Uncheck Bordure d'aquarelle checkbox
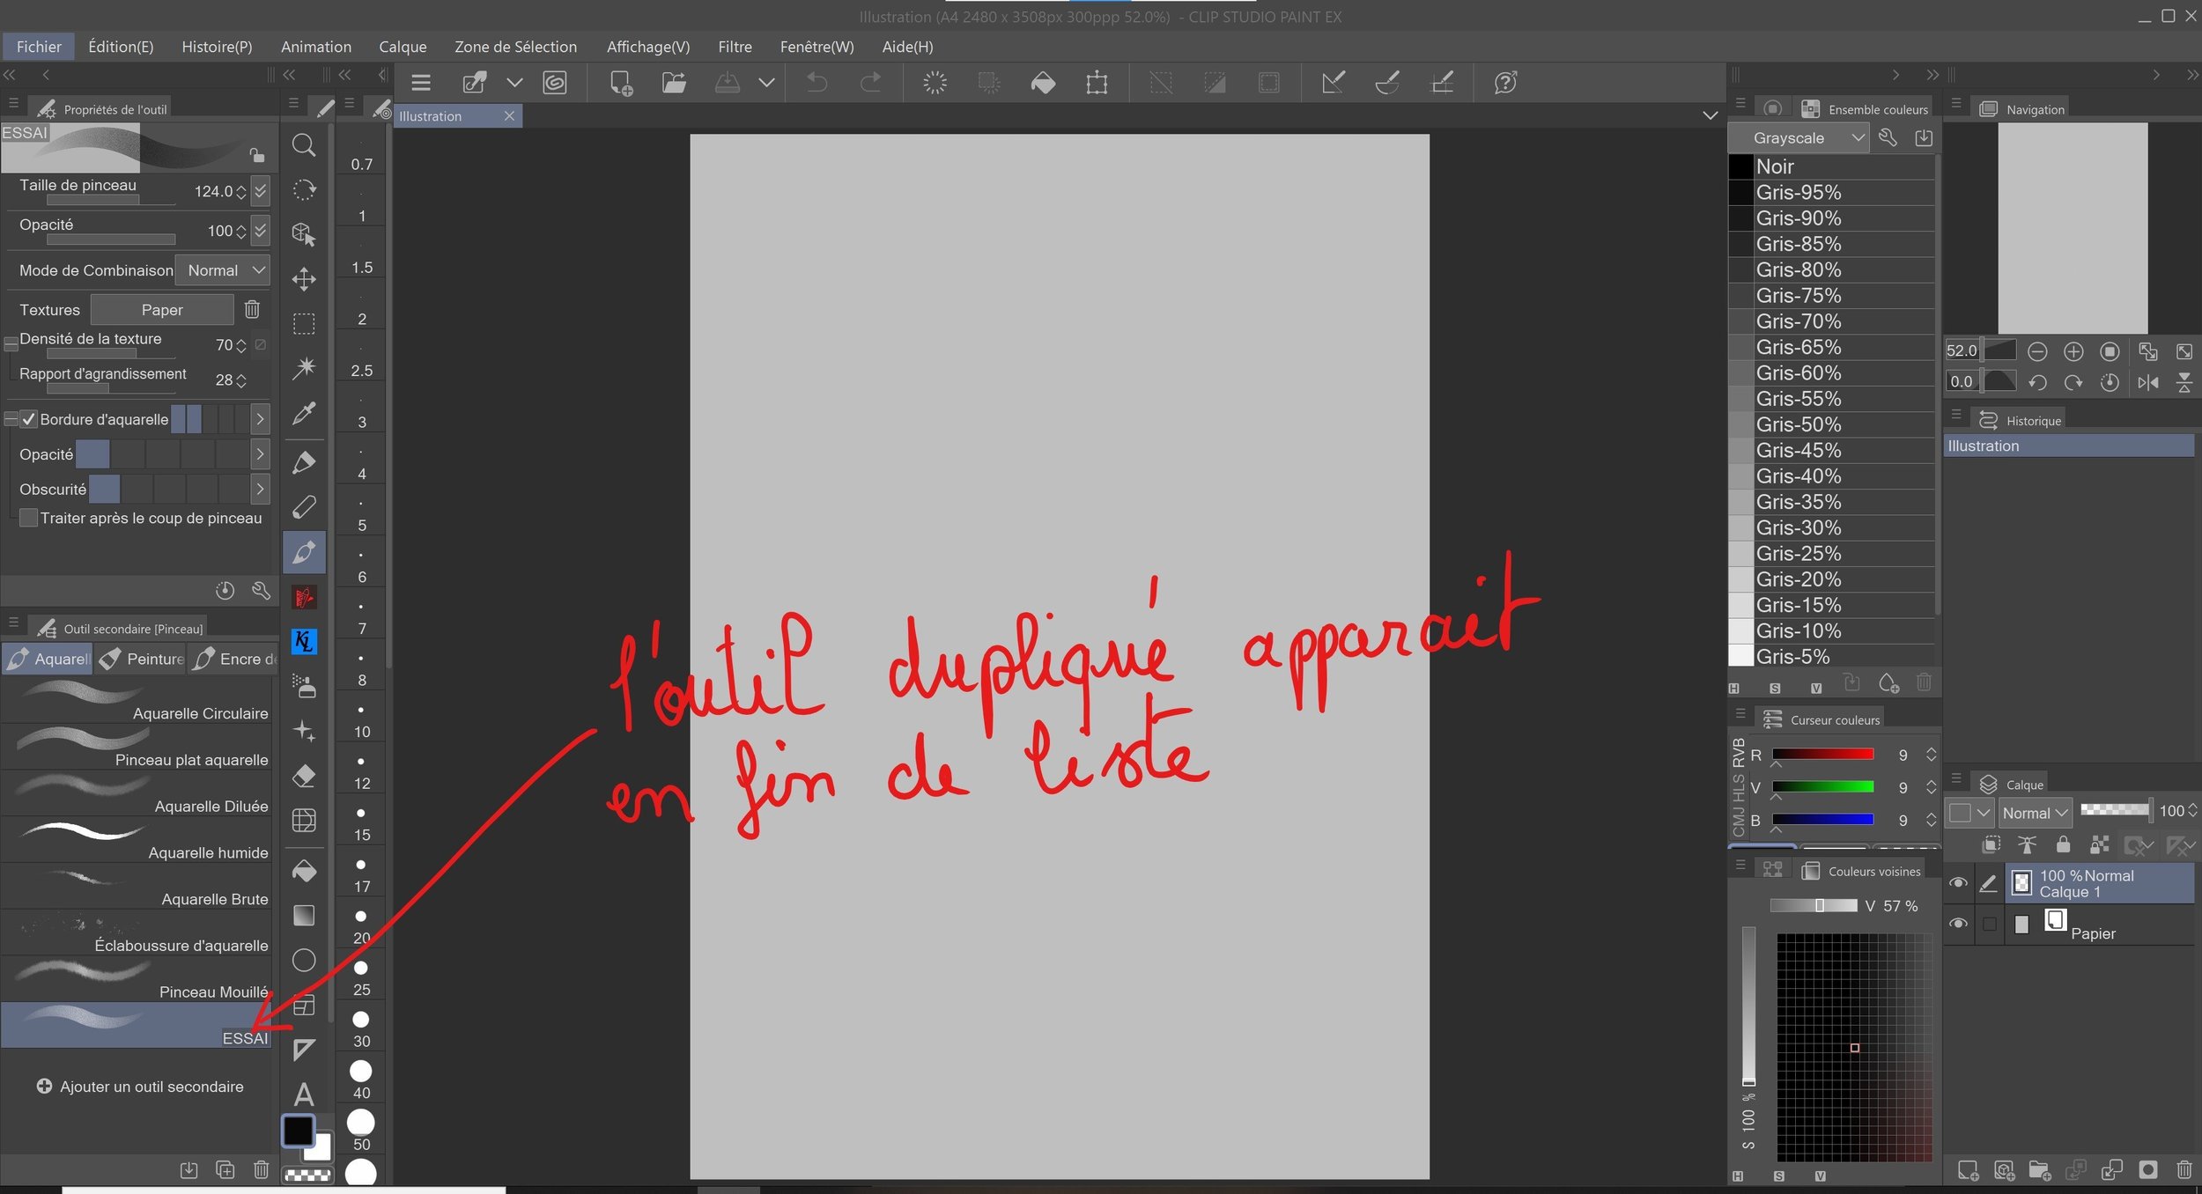This screenshot has width=2202, height=1194. [29, 419]
